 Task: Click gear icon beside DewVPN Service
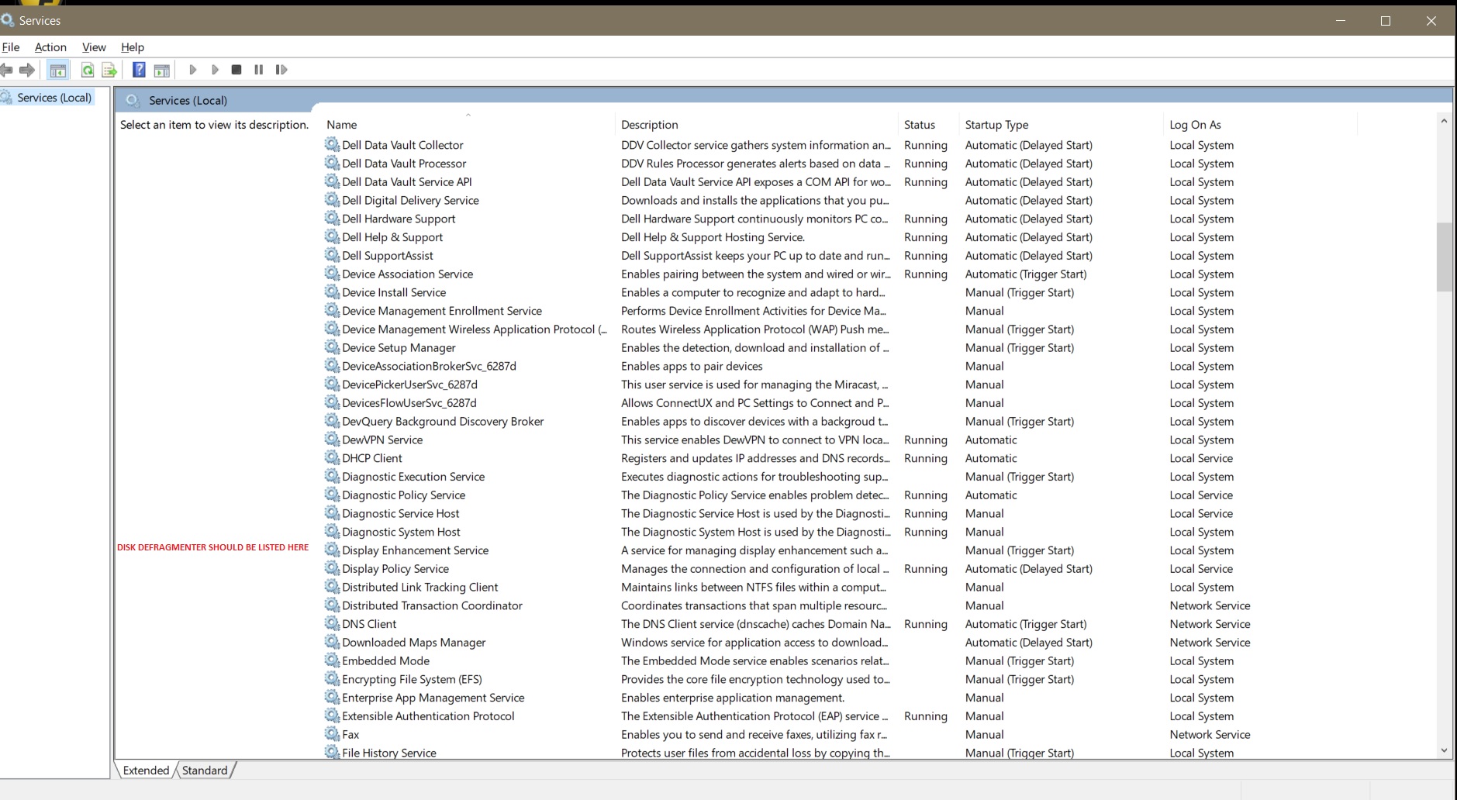(x=332, y=440)
